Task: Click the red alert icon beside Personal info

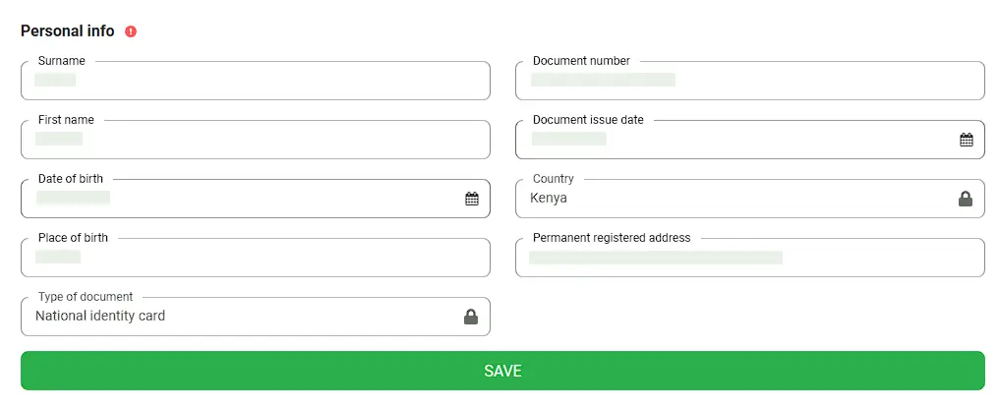Action: [131, 31]
